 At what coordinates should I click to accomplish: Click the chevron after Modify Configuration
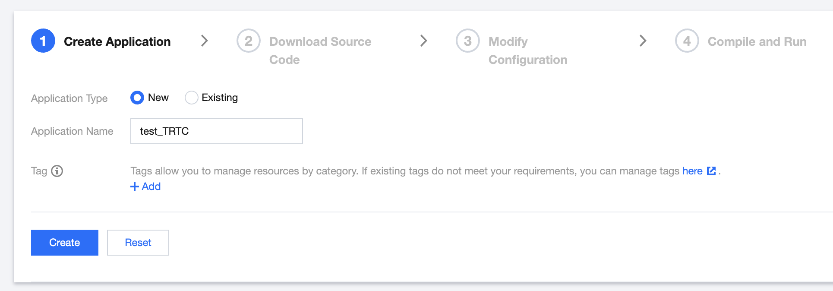coord(643,41)
